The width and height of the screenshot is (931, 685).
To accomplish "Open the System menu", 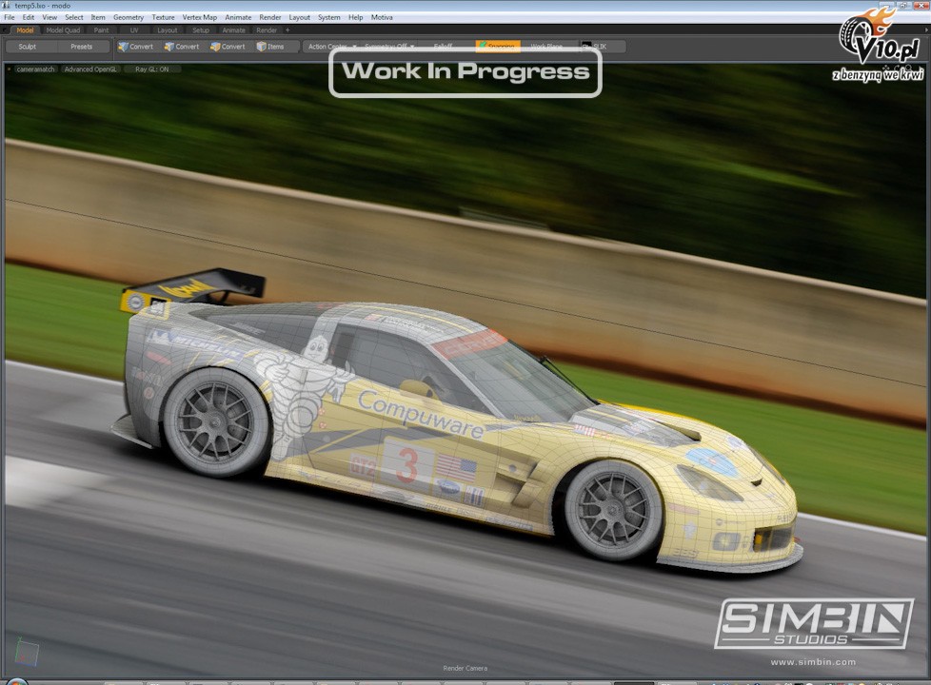I will (329, 17).
